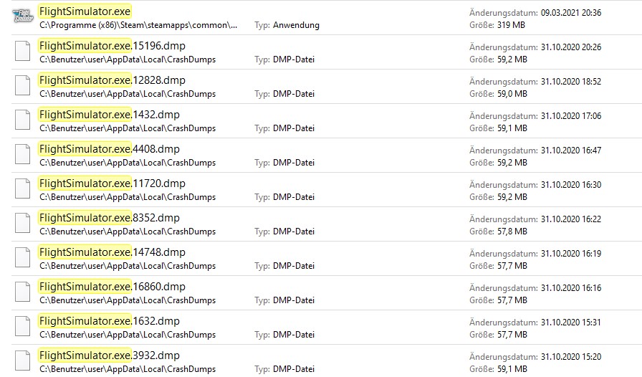Click the date 31.10.2020 16:30
The image size is (642, 377).
click(x=571, y=185)
